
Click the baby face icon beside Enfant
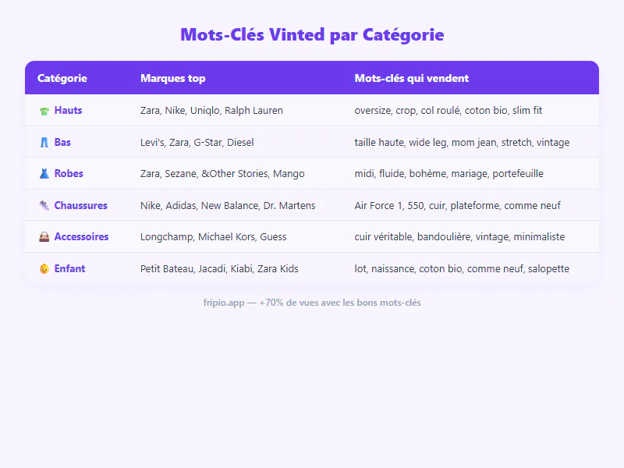[x=44, y=268]
